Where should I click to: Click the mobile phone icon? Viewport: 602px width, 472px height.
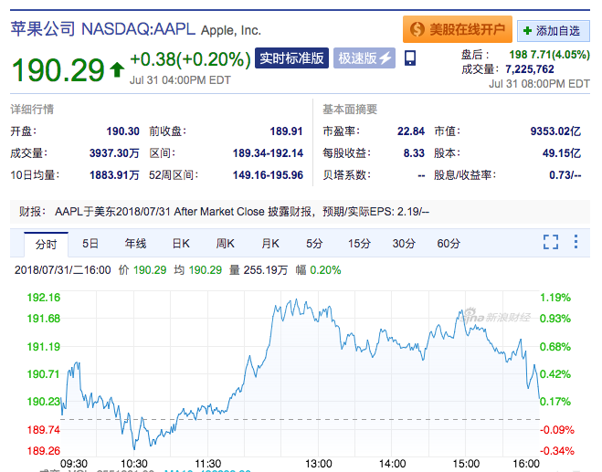410,58
